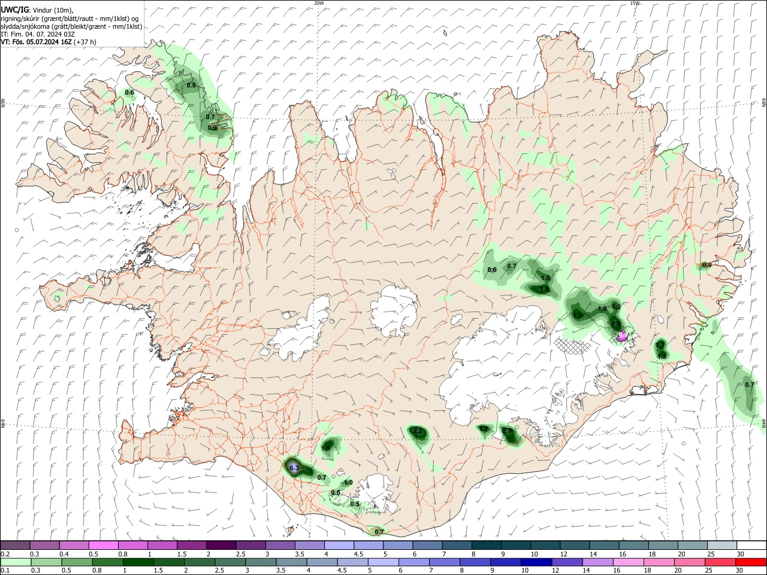Click the slydda/snjókoma legend description line
Image resolution: width=767 pixels, height=575 pixels.
tap(71, 26)
